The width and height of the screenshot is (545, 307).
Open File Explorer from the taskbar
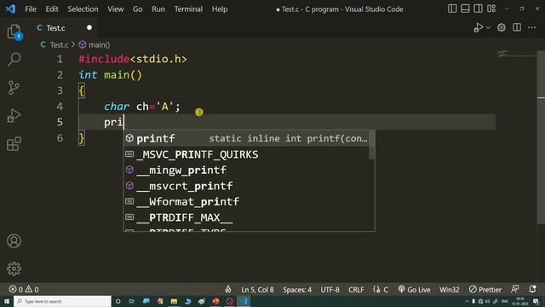tap(174, 301)
